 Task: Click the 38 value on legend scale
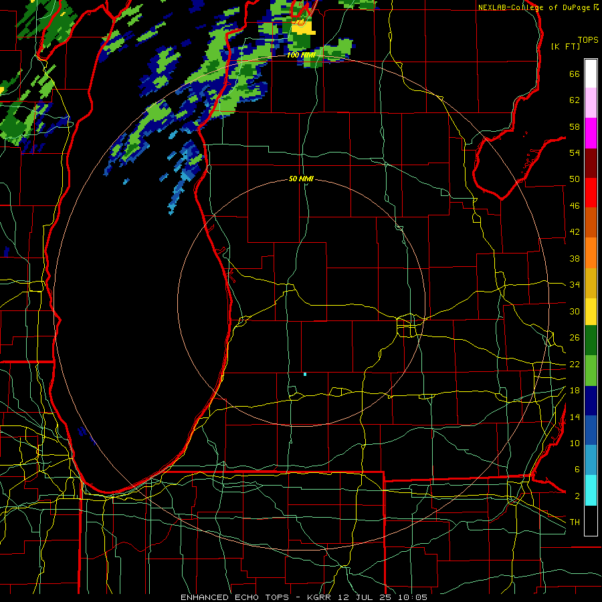575,258
